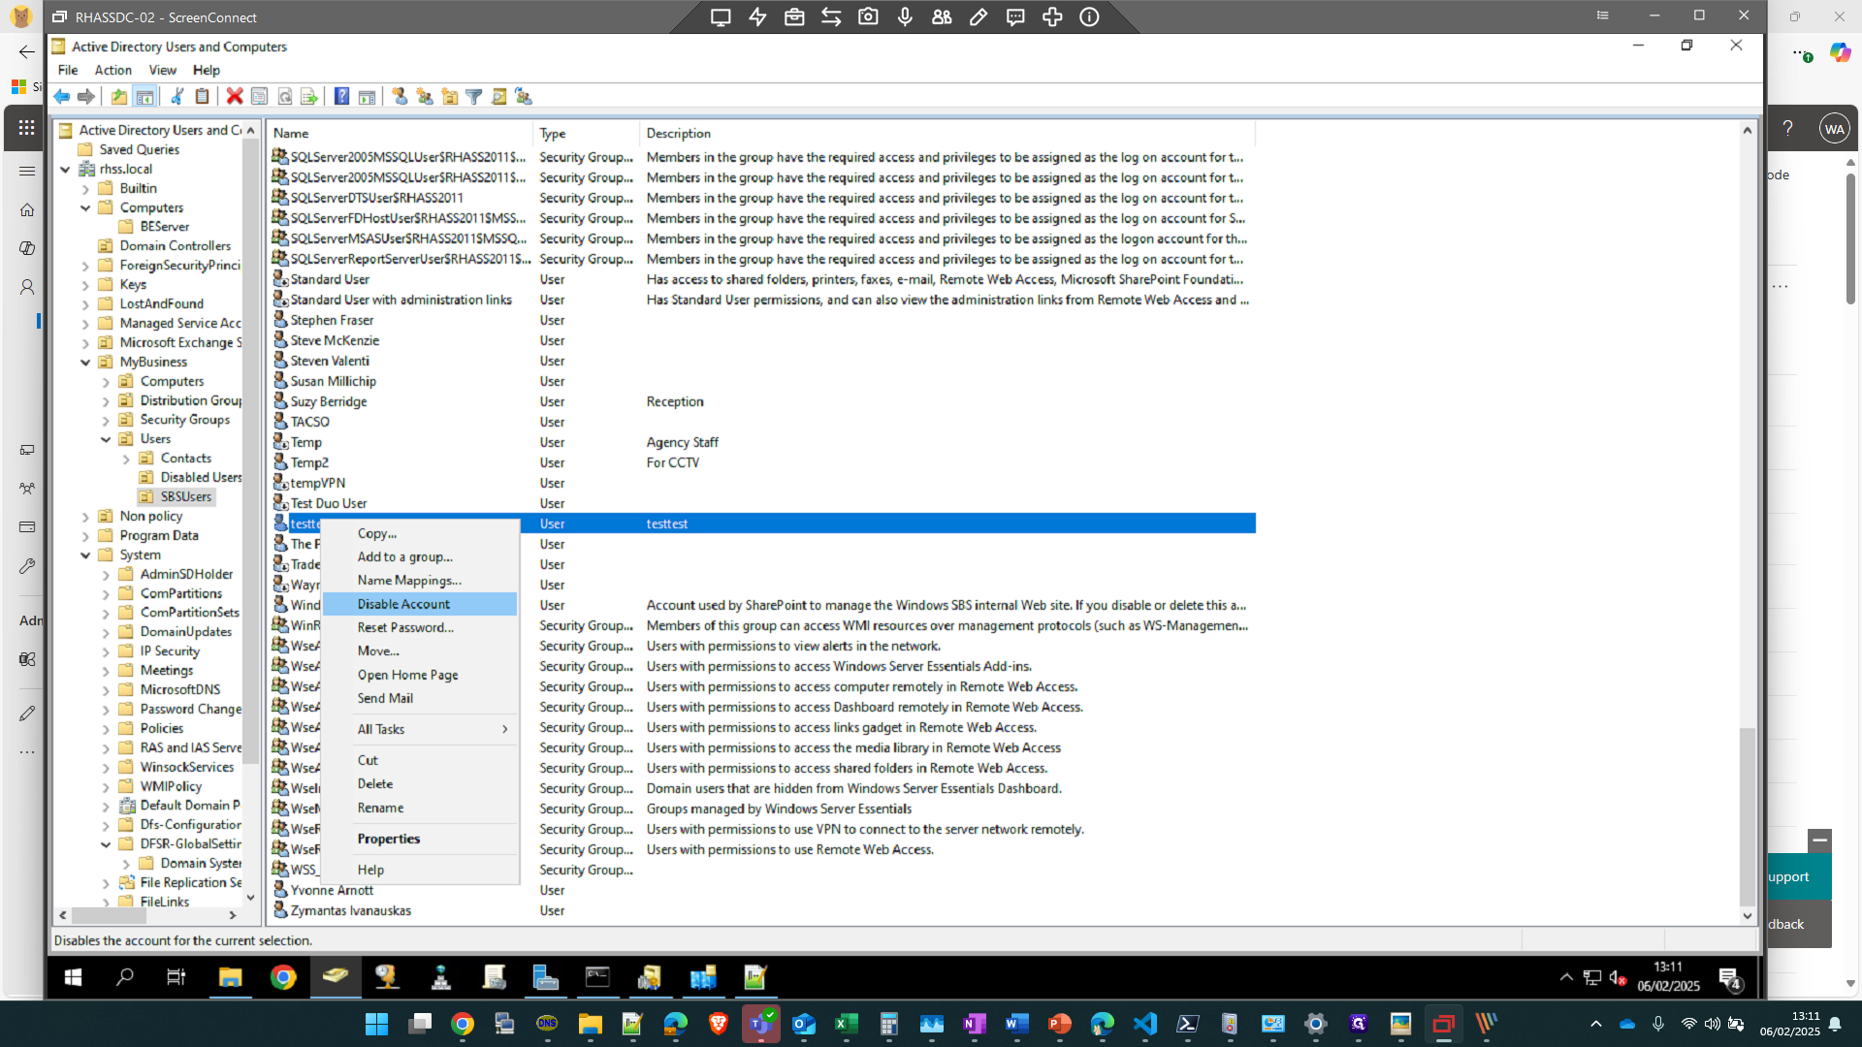Click the ScreenConnect plus cross icon
Image resolution: width=1862 pixels, height=1047 pixels.
coord(1052,16)
